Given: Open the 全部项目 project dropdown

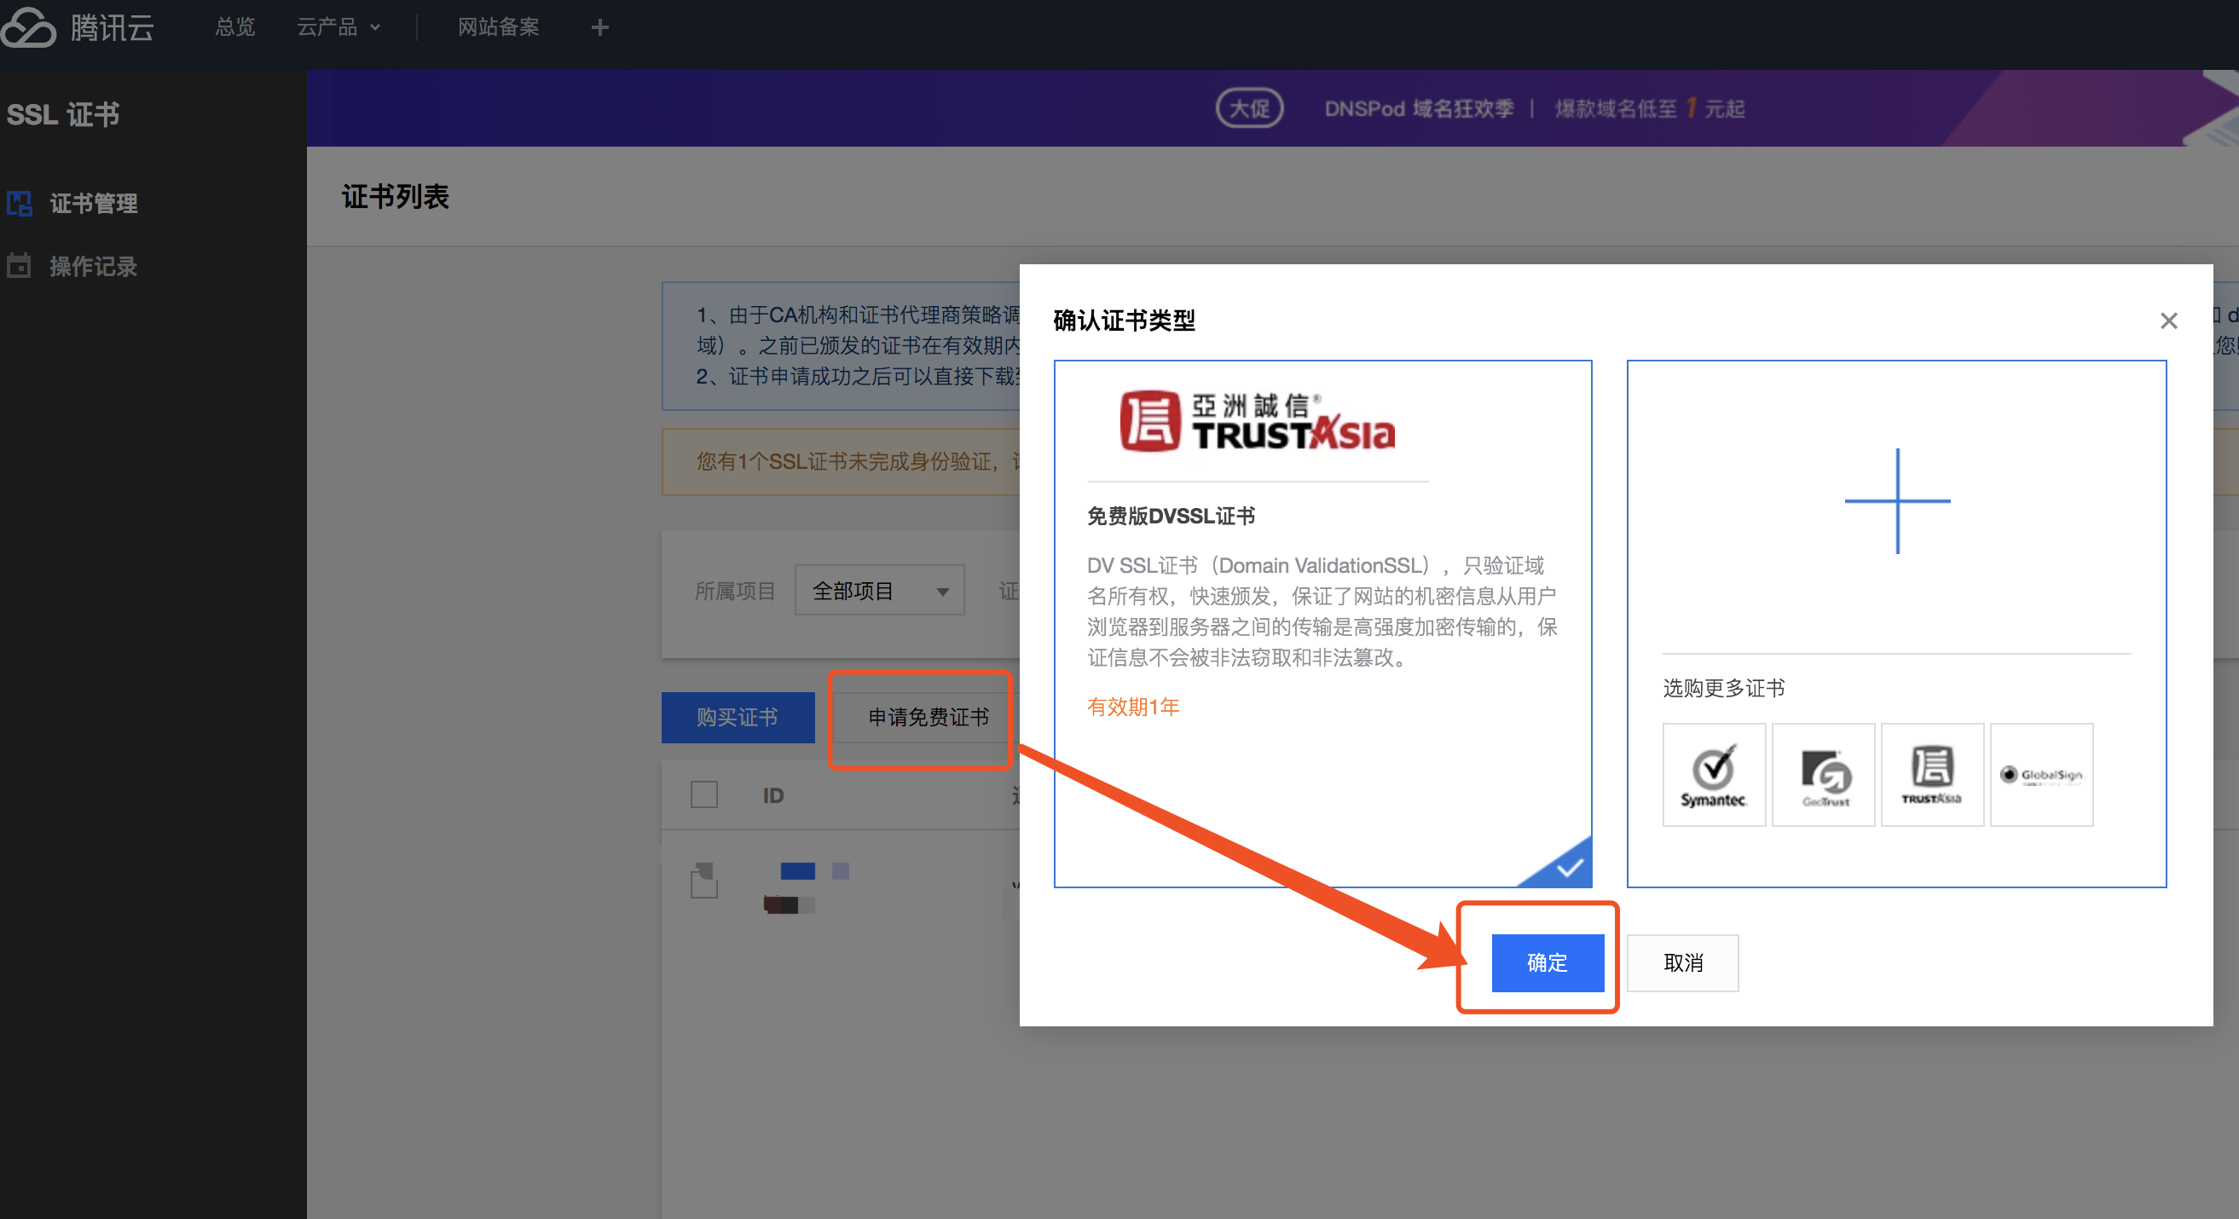Looking at the screenshot, I should pyautogui.click(x=879, y=591).
